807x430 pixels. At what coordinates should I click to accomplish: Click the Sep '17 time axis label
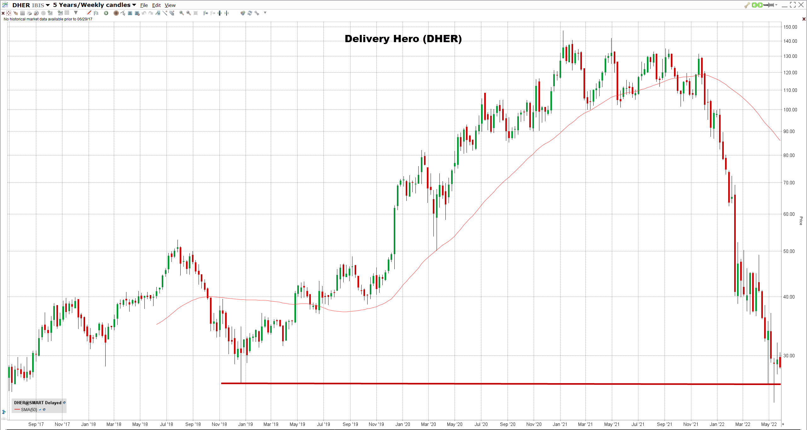36,424
